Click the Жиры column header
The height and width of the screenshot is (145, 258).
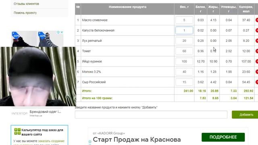[x=213, y=9]
